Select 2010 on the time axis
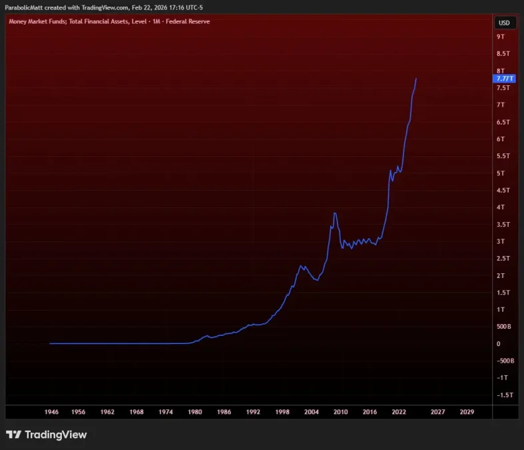Image resolution: width=524 pixels, height=450 pixels. tap(340, 413)
